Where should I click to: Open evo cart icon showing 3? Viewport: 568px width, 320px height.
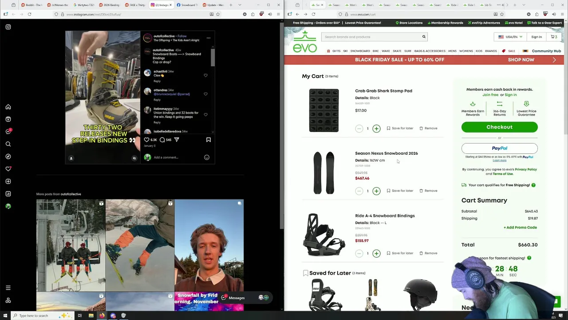554,37
